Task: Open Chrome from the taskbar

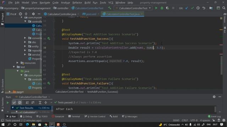Action: coord(46,125)
